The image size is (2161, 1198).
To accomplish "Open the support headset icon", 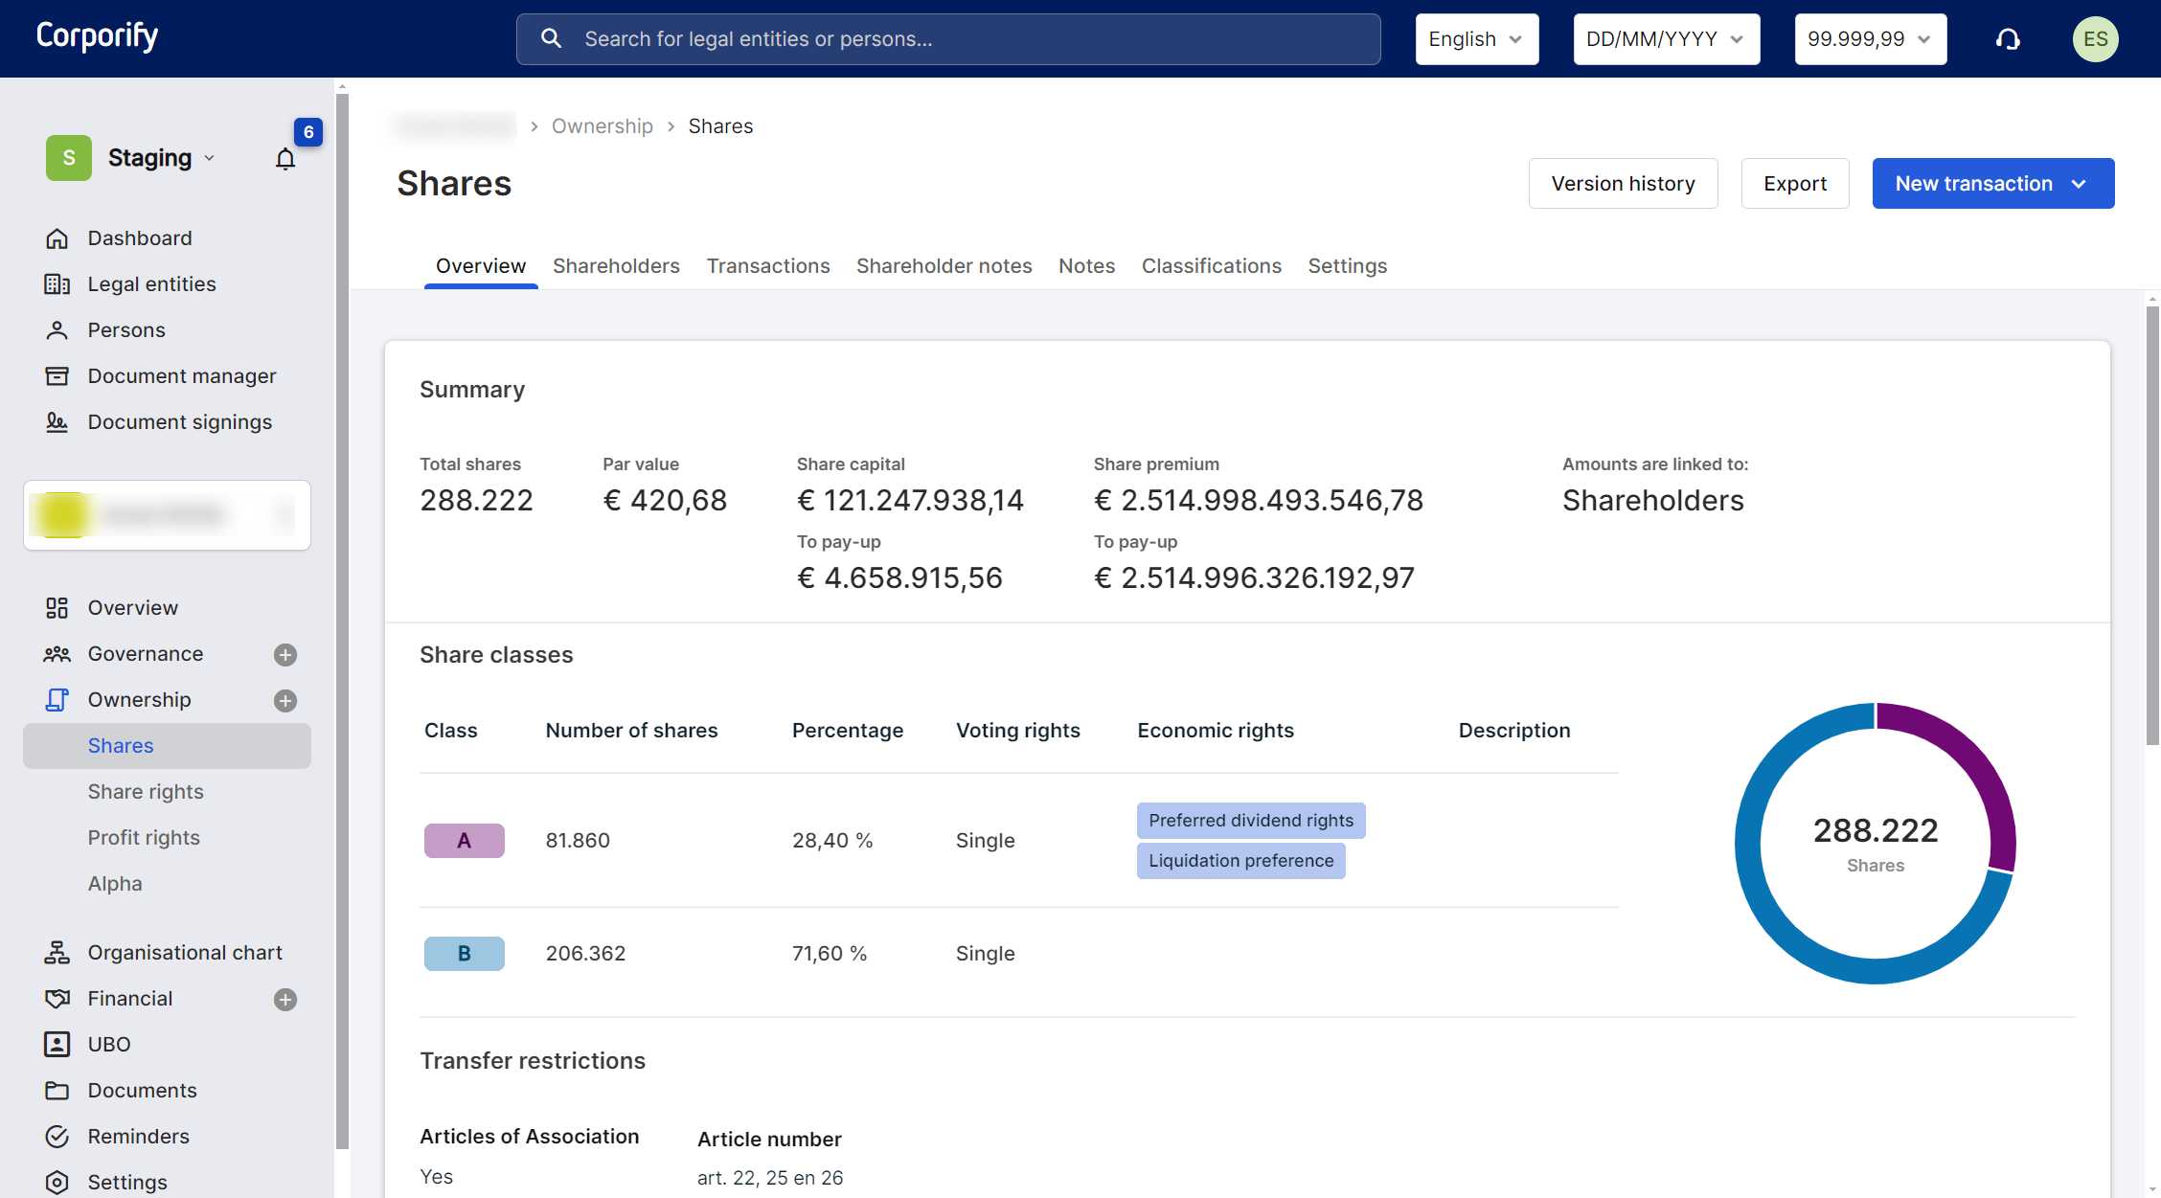I will click(x=2008, y=39).
